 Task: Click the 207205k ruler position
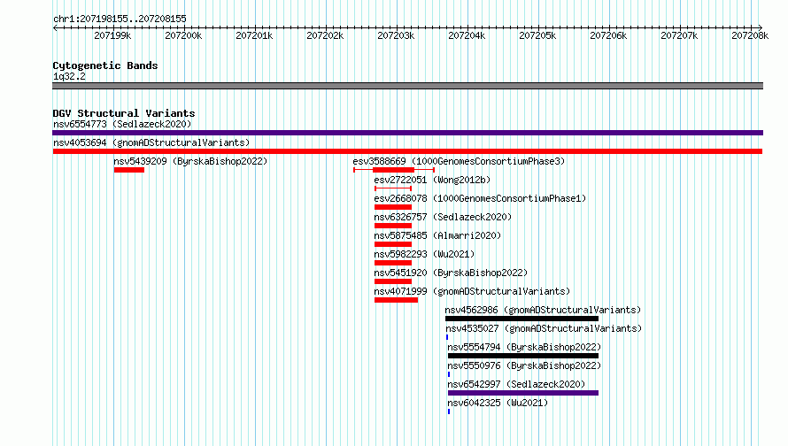[x=537, y=35]
